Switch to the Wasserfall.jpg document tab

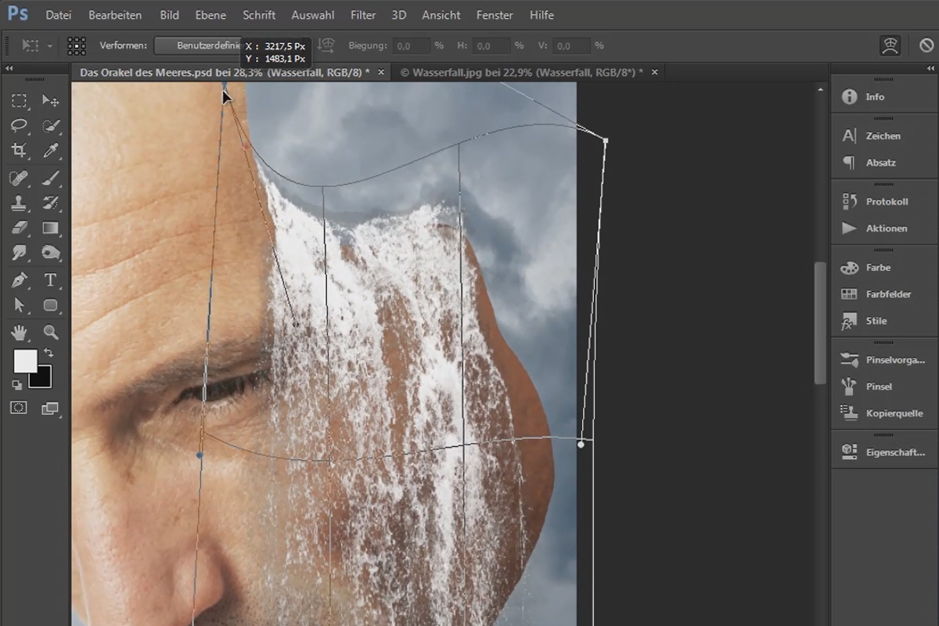(x=521, y=72)
